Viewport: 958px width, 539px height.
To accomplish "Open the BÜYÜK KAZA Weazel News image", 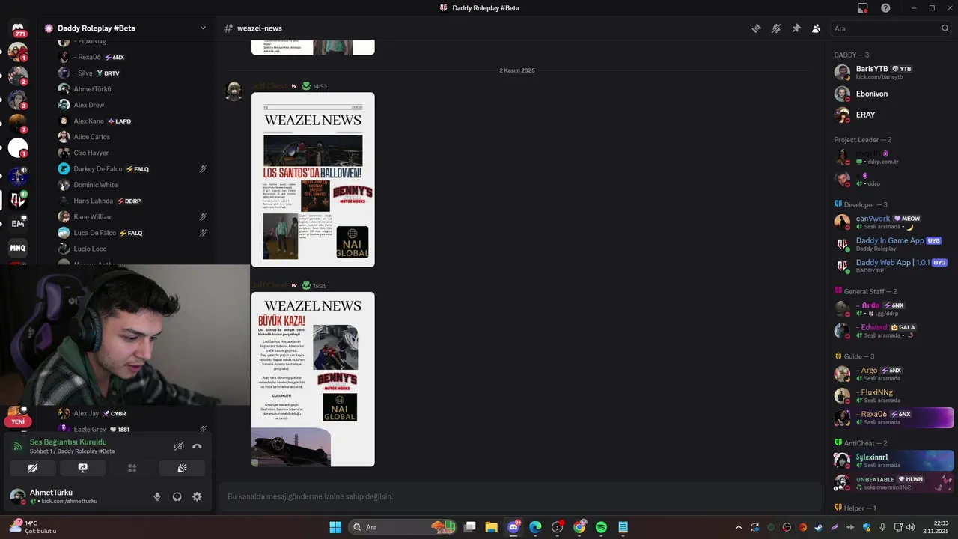I will tap(313, 379).
